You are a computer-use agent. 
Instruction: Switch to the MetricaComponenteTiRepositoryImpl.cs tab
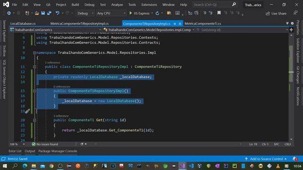click(80, 24)
